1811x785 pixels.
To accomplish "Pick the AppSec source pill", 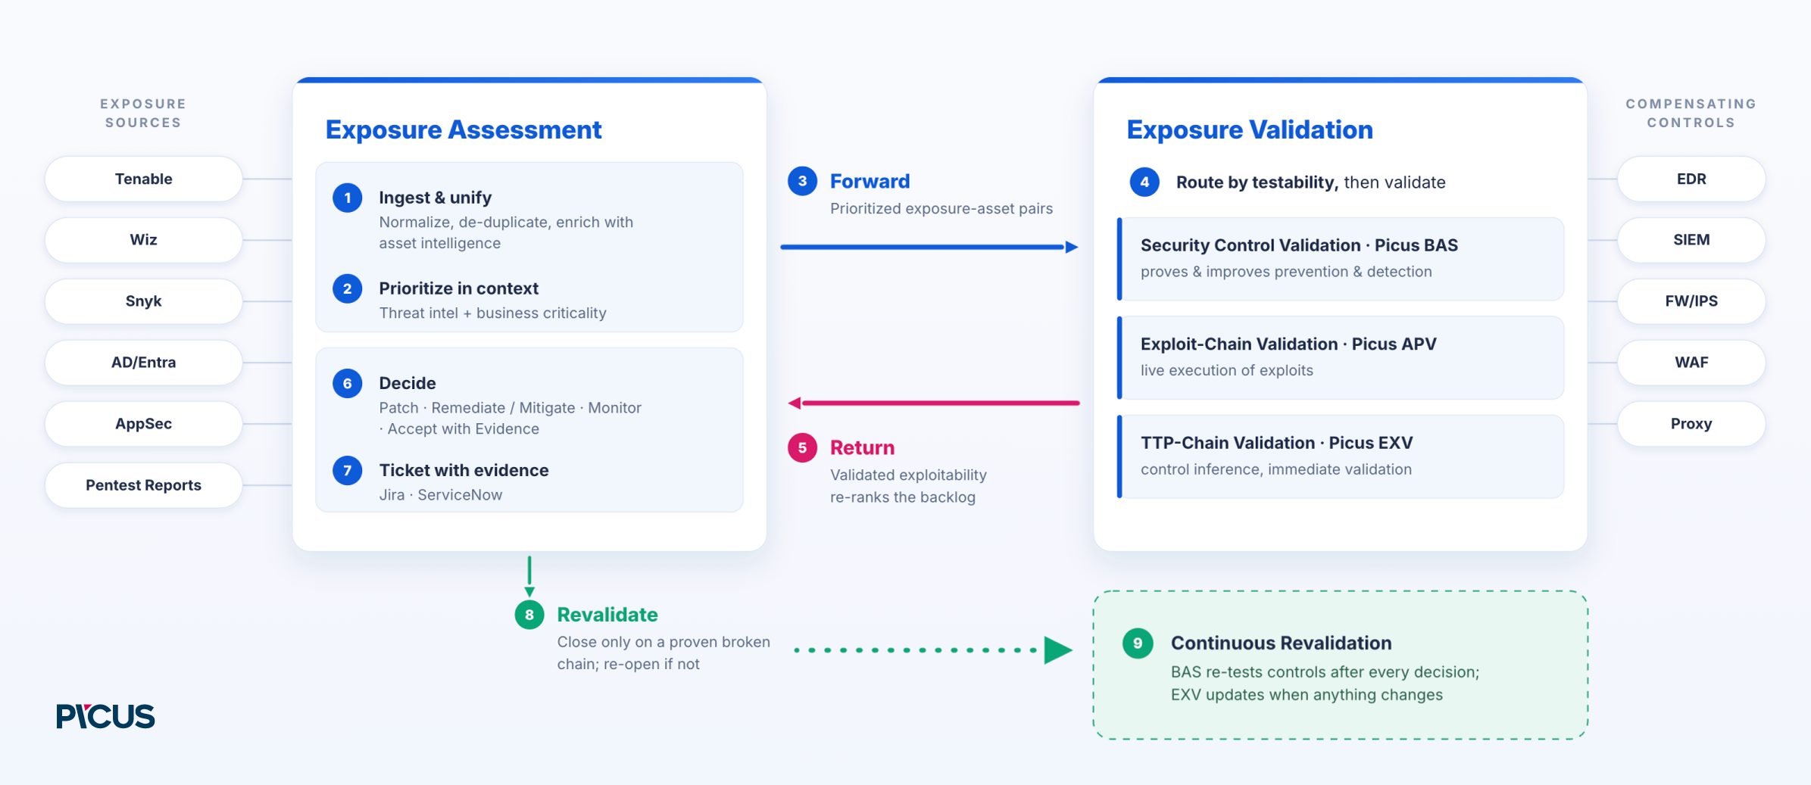I will pos(144,424).
